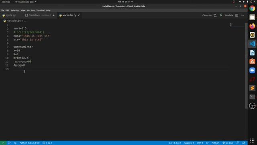Change the LF end of line sequence

coord(207,143)
